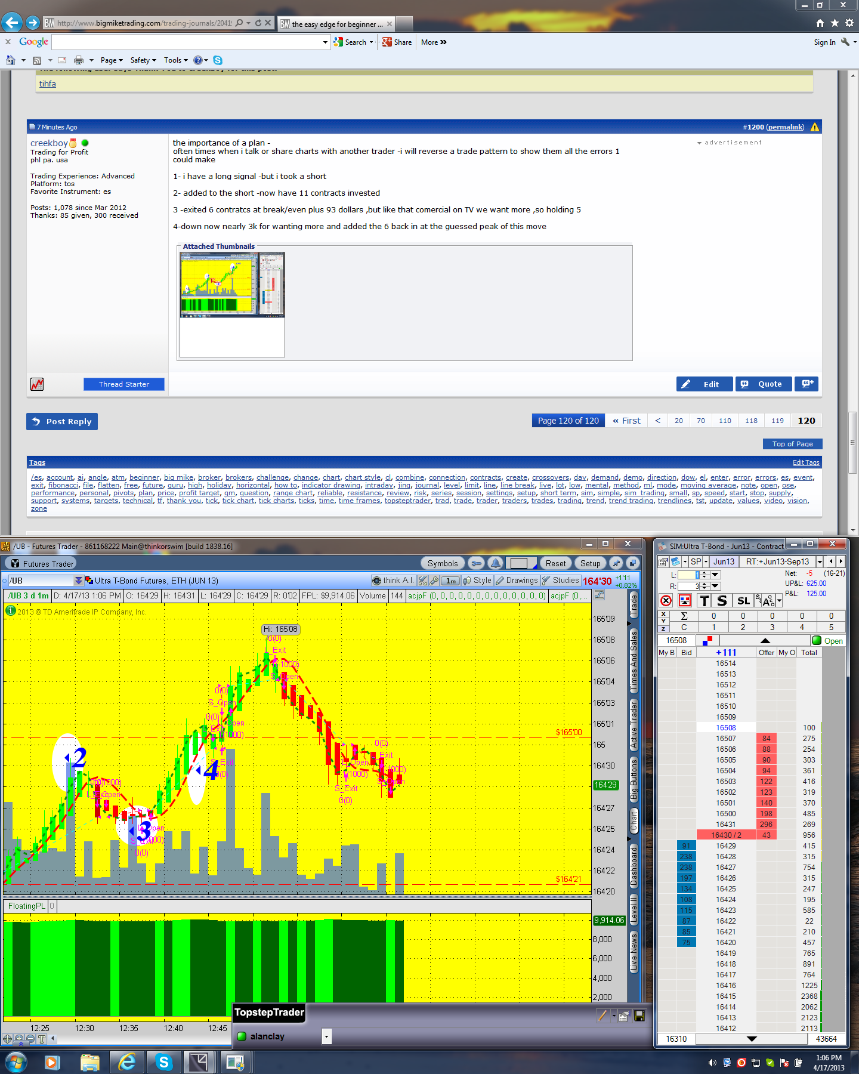Open the Drawings menu on chart toolbar
The image size is (859, 1074).
[517, 581]
